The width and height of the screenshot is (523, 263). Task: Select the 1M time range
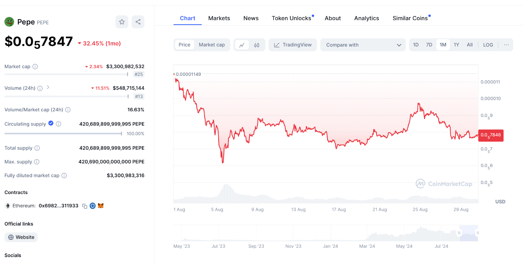443,45
